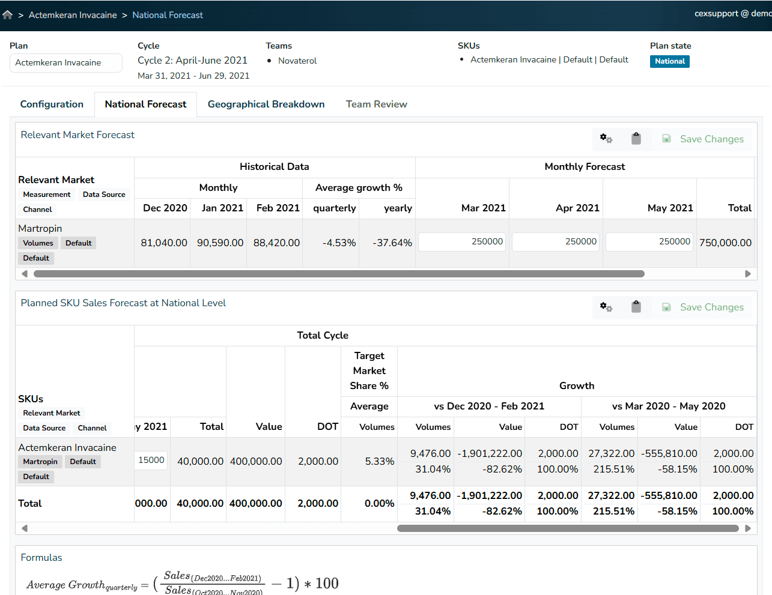The height and width of the screenshot is (595, 772).
Task: Open the Geographical Breakdown tab
Action: [266, 104]
